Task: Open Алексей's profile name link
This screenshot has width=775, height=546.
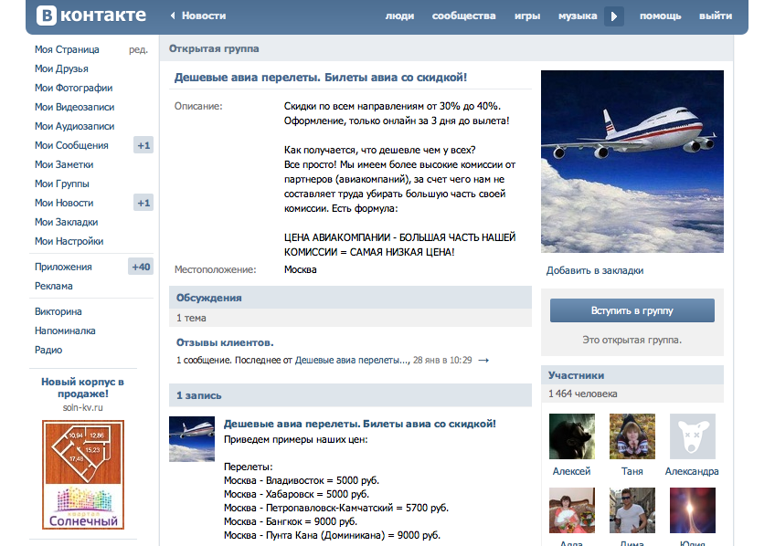Action: [571, 471]
